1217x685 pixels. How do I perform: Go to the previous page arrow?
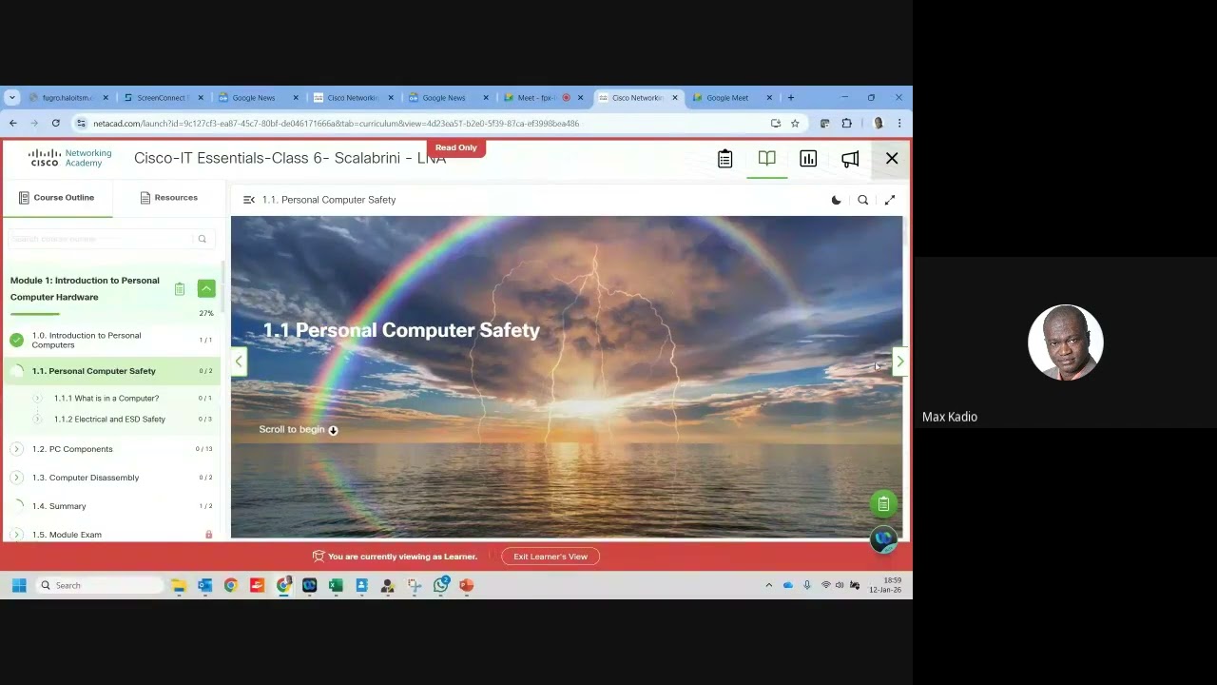click(x=239, y=362)
